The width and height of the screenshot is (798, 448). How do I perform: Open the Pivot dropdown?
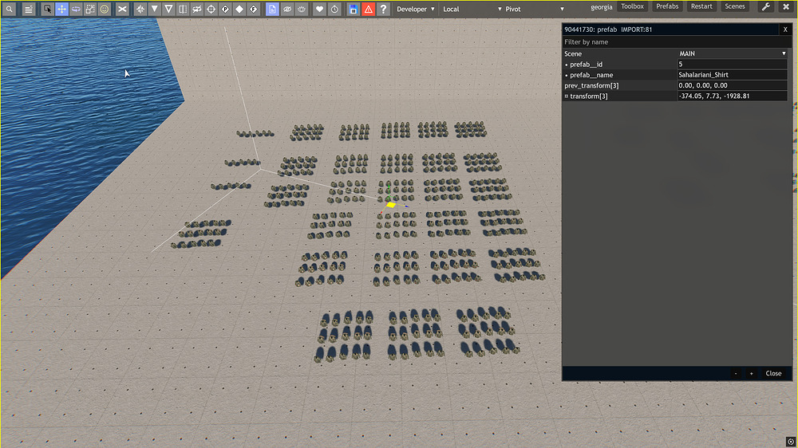click(535, 9)
